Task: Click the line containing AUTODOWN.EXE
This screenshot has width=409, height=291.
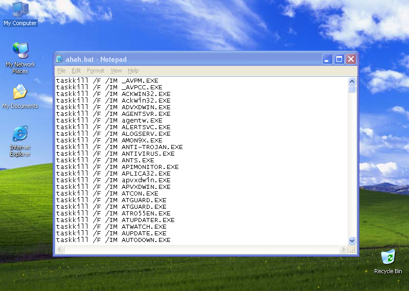Action: [113, 240]
